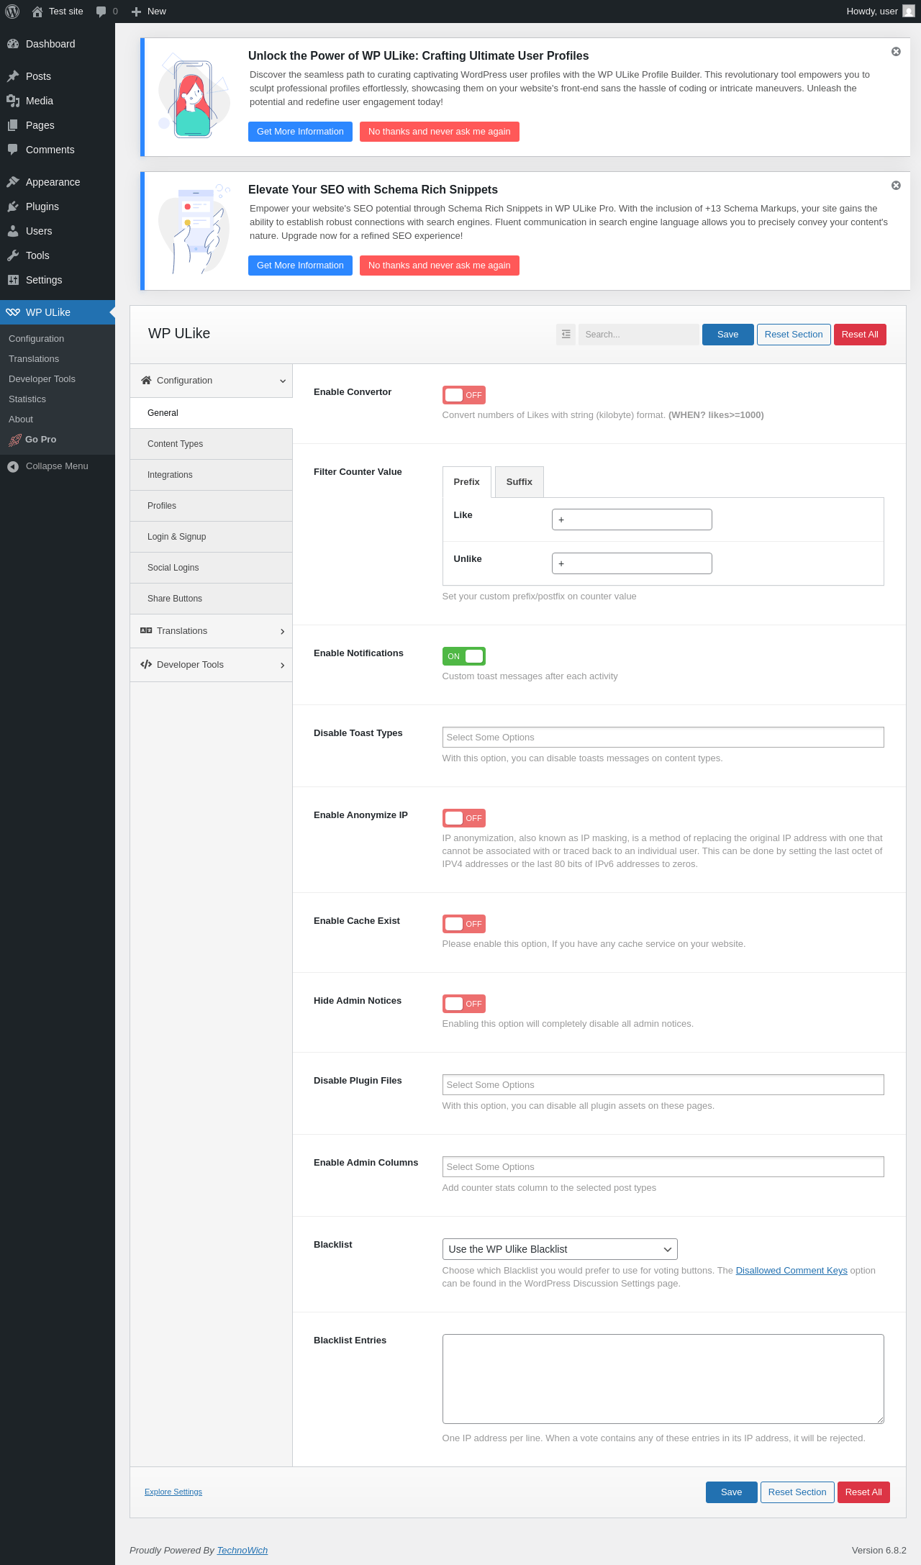921x1565 pixels.
Task: Toggle the Hide Admin Notices switch
Action: click(464, 1004)
